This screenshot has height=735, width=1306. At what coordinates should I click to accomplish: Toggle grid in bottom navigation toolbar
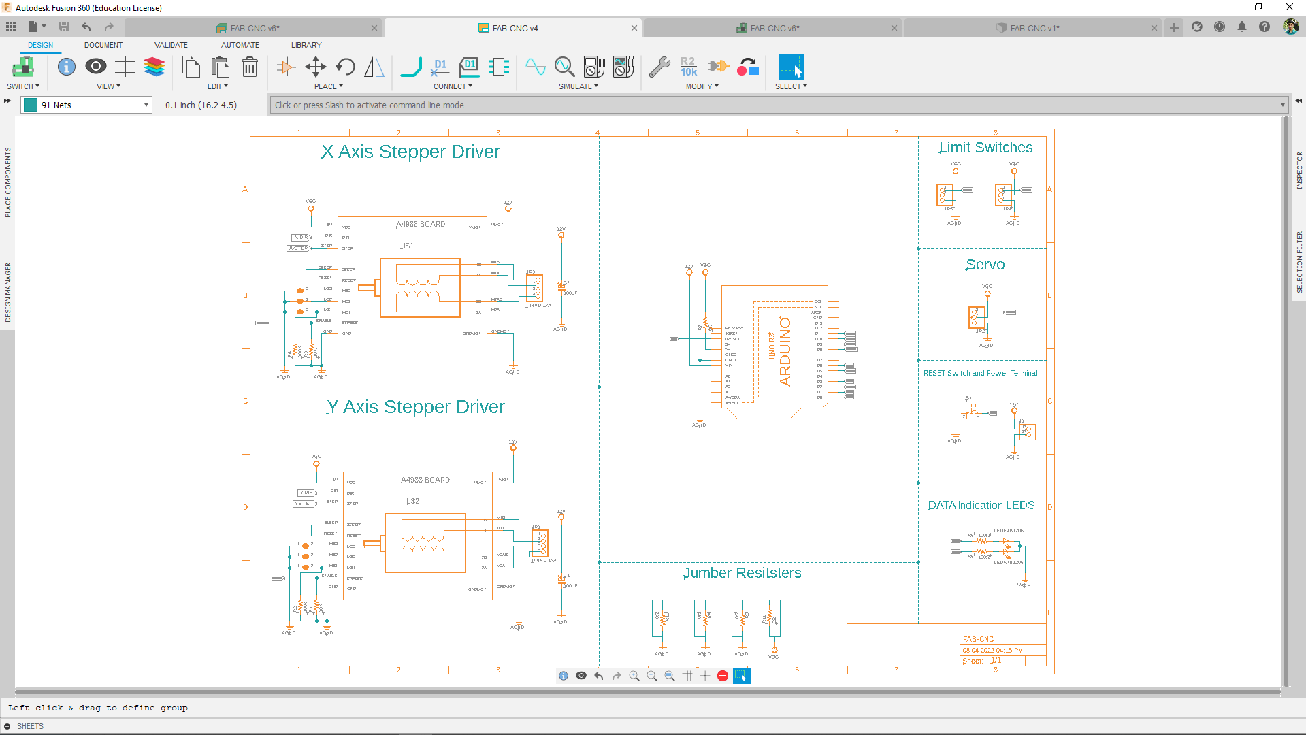click(687, 676)
